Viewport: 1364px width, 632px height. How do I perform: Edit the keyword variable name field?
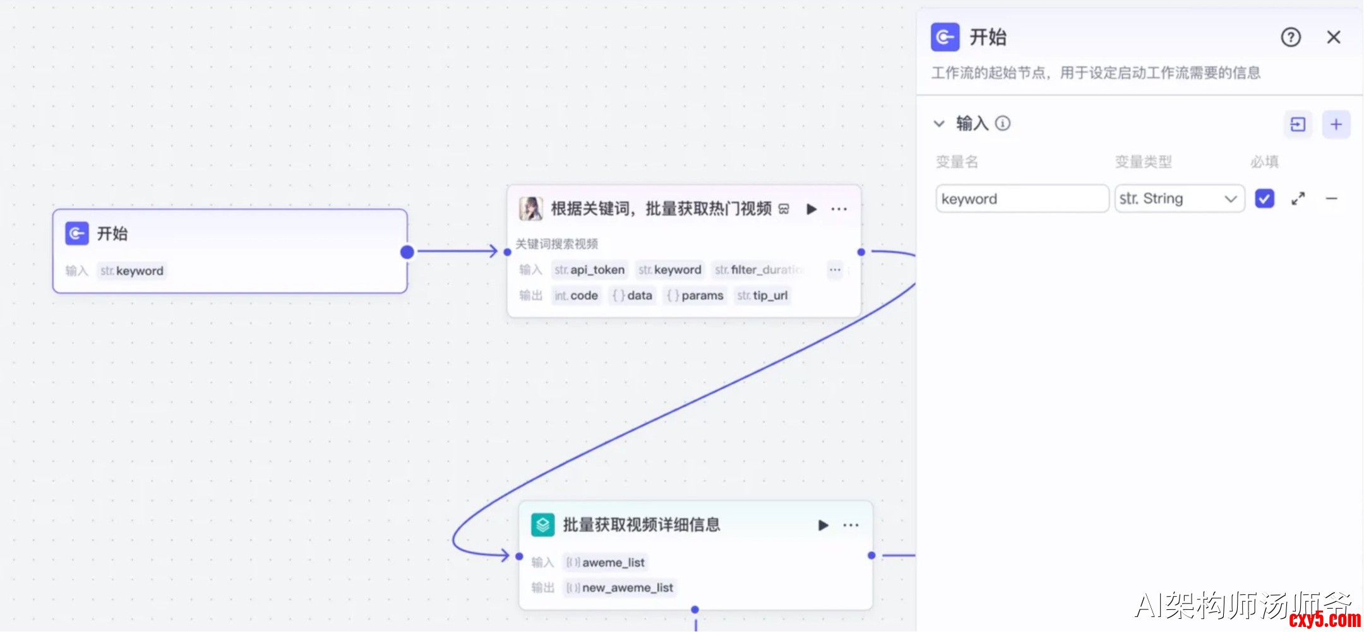[x=1021, y=199]
